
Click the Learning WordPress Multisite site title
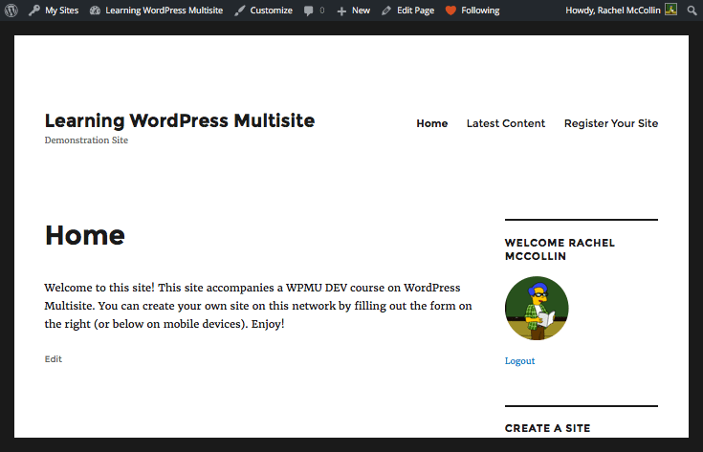click(180, 121)
